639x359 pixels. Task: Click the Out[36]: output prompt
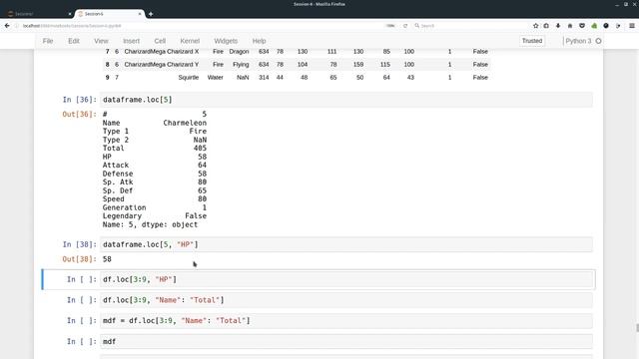(x=80, y=114)
